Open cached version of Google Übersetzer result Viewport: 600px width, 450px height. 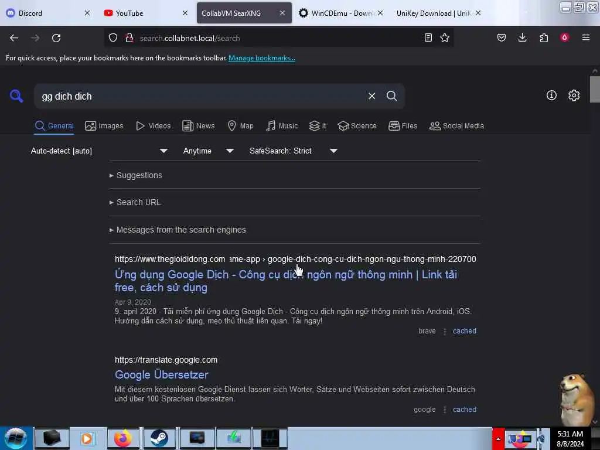tap(465, 410)
